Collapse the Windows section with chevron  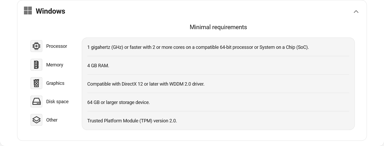(356, 11)
